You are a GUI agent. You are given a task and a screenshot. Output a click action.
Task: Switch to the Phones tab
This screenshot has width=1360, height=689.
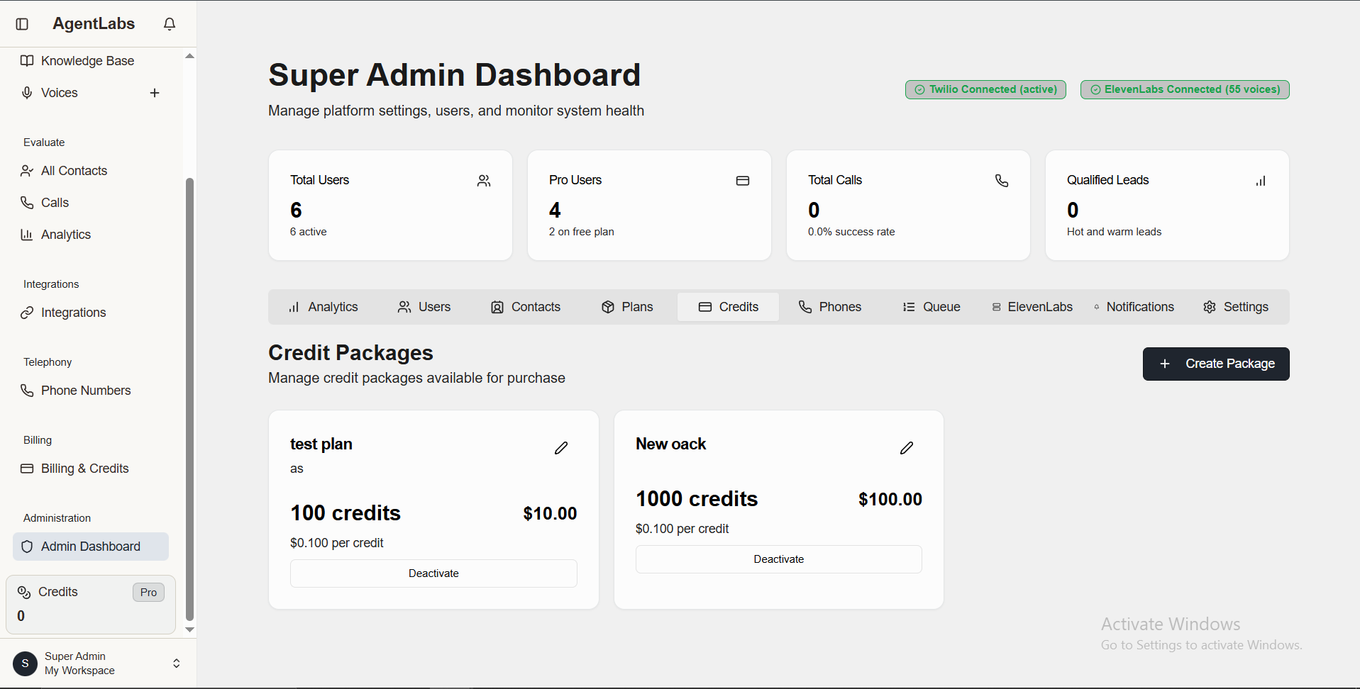pyautogui.click(x=829, y=306)
